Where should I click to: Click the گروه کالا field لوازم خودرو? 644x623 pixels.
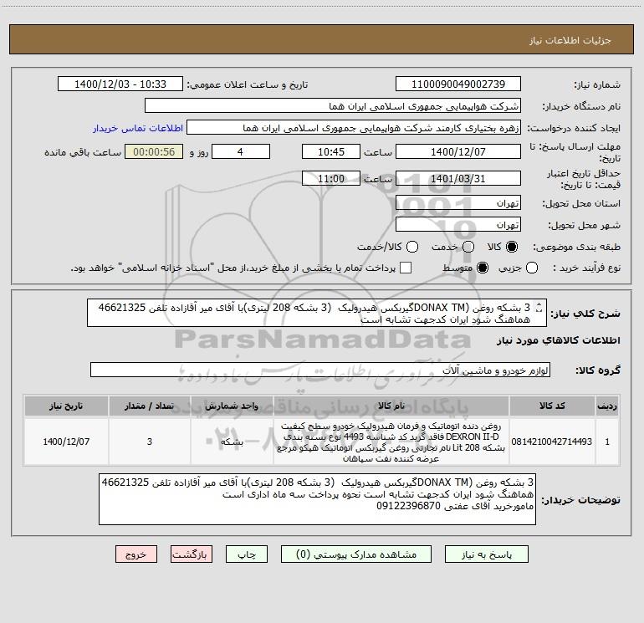(x=320, y=370)
